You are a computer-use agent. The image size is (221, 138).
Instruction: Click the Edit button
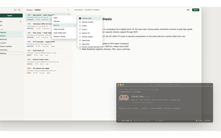pos(188,10)
